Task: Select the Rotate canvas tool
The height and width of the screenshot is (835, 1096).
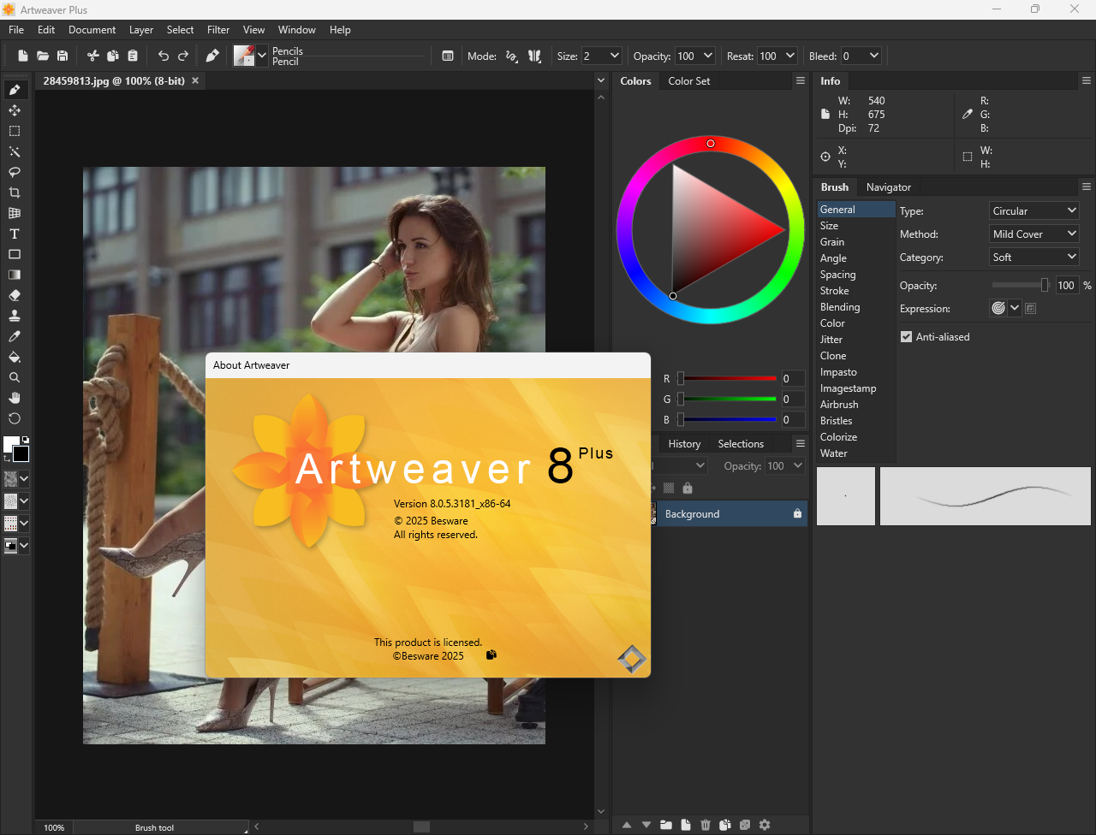Action: (15, 418)
